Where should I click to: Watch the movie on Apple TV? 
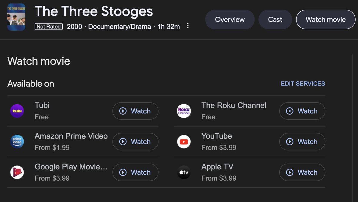tap(302, 172)
